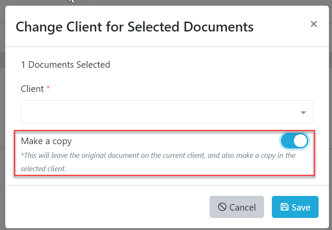Expand the Client dropdown arrow
The height and width of the screenshot is (230, 332).
303,113
